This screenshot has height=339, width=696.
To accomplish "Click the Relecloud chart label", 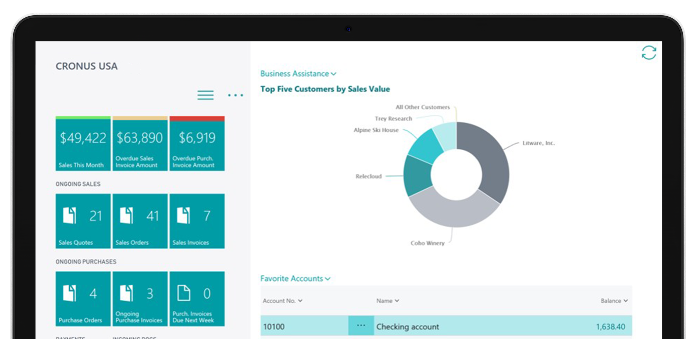I will (368, 176).
